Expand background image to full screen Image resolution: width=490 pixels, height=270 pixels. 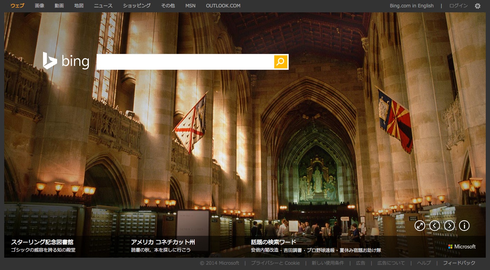(420, 226)
